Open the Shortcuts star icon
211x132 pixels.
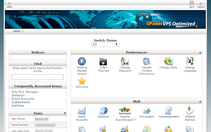coord(82,81)
